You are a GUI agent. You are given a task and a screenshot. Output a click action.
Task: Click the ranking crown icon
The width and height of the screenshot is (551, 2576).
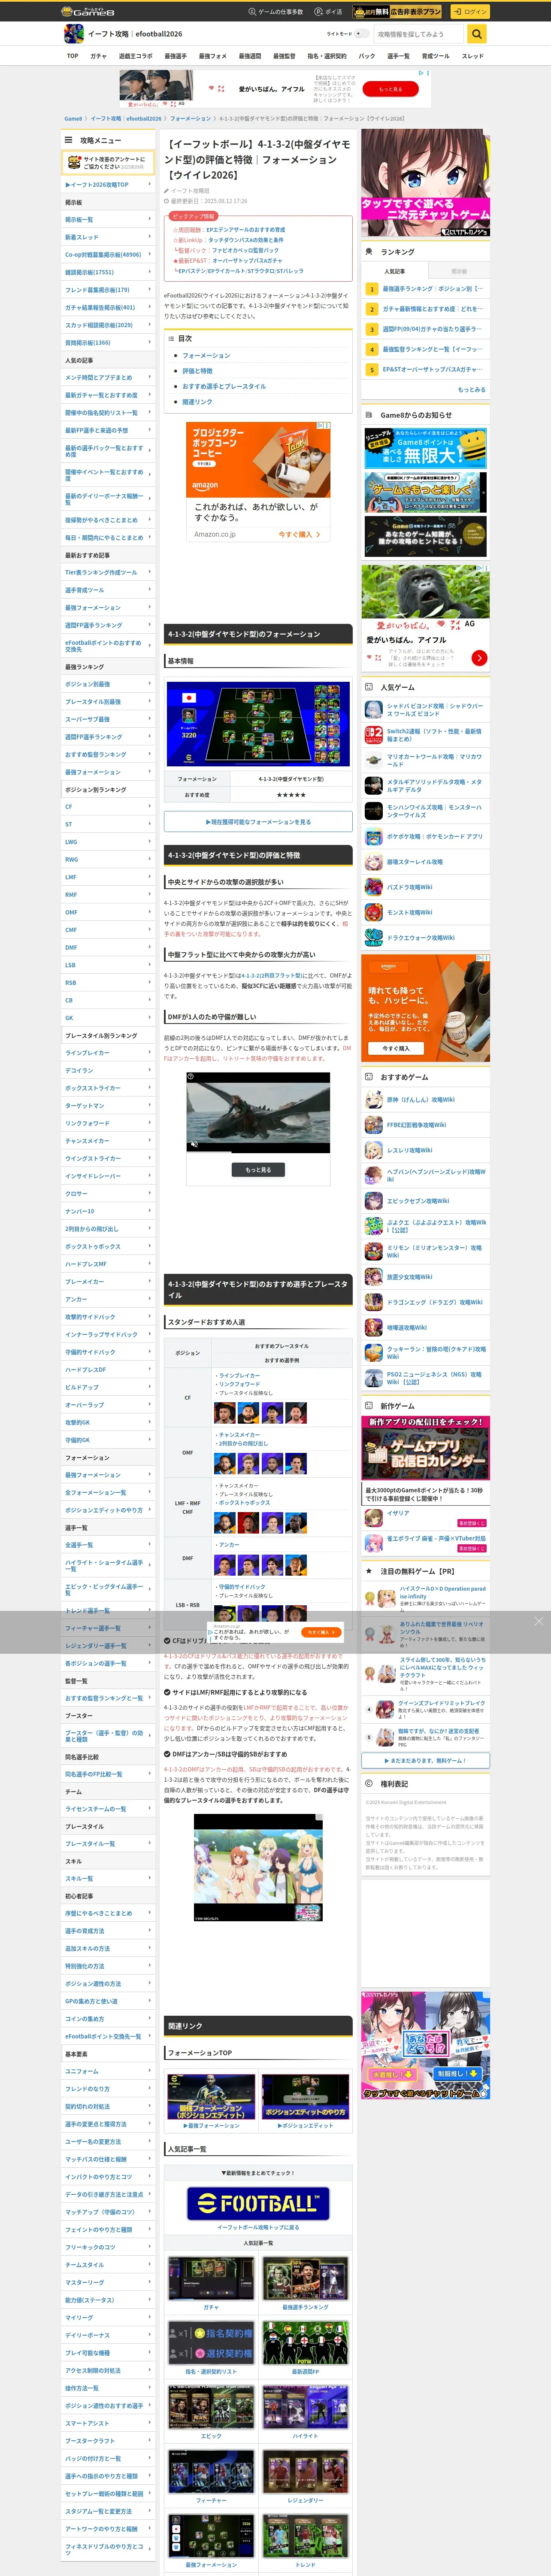pos(369,252)
